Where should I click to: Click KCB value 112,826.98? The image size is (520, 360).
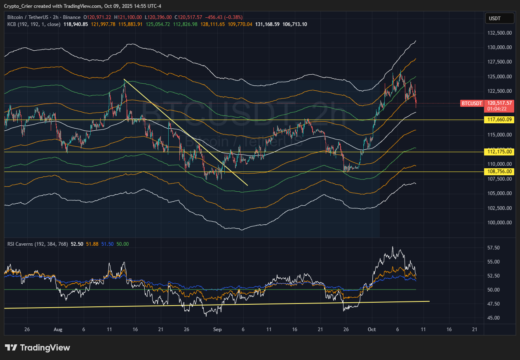click(x=185, y=24)
